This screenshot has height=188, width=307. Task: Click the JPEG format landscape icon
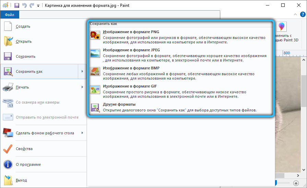[x=95, y=53]
